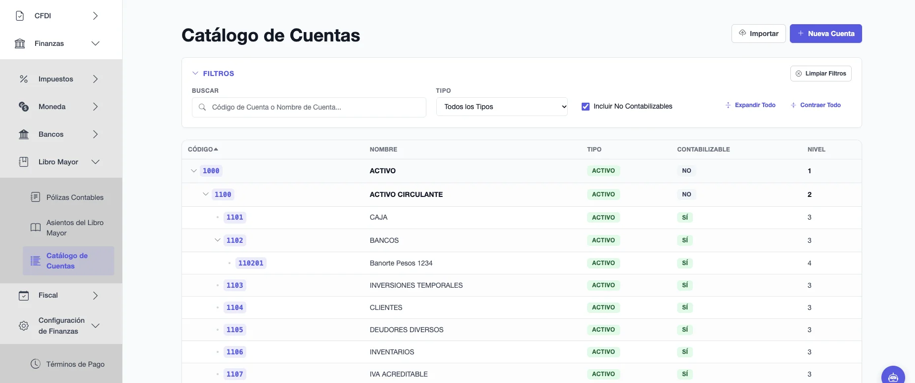Click the Pólizas Contables list icon
Image resolution: width=915 pixels, height=383 pixels.
(x=36, y=197)
